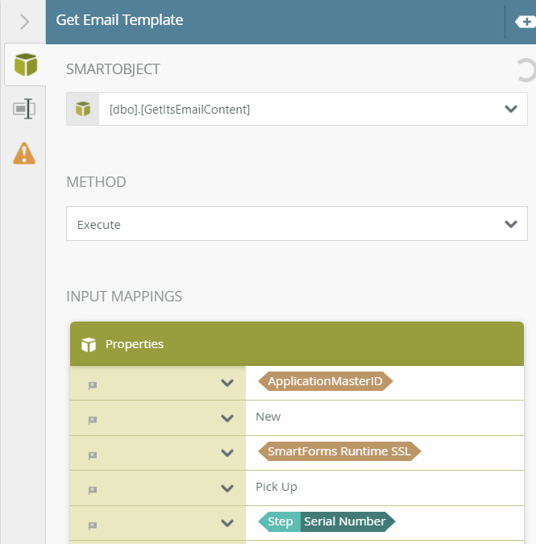Expand the SmartObject dropdown chevron
This screenshot has width=536, height=544.
tap(511, 109)
